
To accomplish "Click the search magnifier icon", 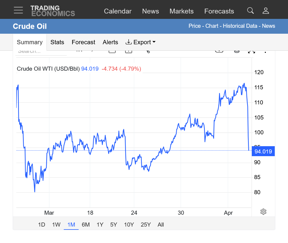I will (x=250, y=11).
